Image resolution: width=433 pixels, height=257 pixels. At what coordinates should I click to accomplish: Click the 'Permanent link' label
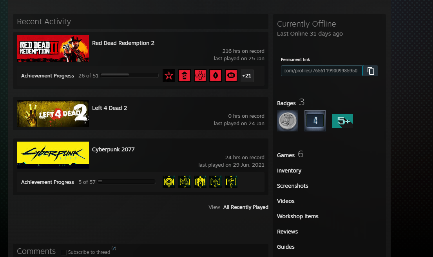click(x=295, y=59)
